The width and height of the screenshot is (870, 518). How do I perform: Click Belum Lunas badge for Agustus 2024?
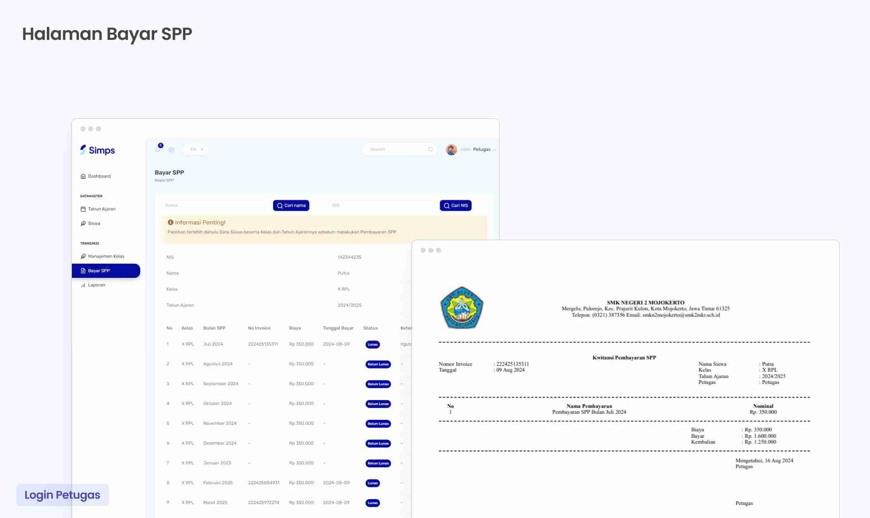tap(378, 364)
